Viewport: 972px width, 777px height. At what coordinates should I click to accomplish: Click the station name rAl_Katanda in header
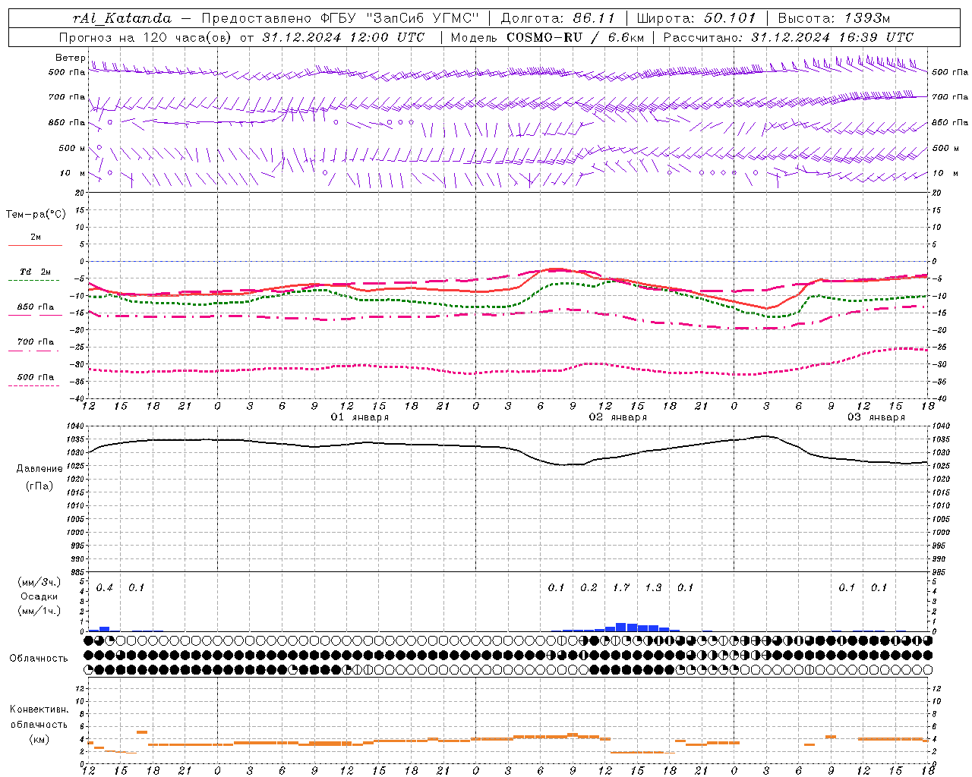pyautogui.click(x=122, y=18)
